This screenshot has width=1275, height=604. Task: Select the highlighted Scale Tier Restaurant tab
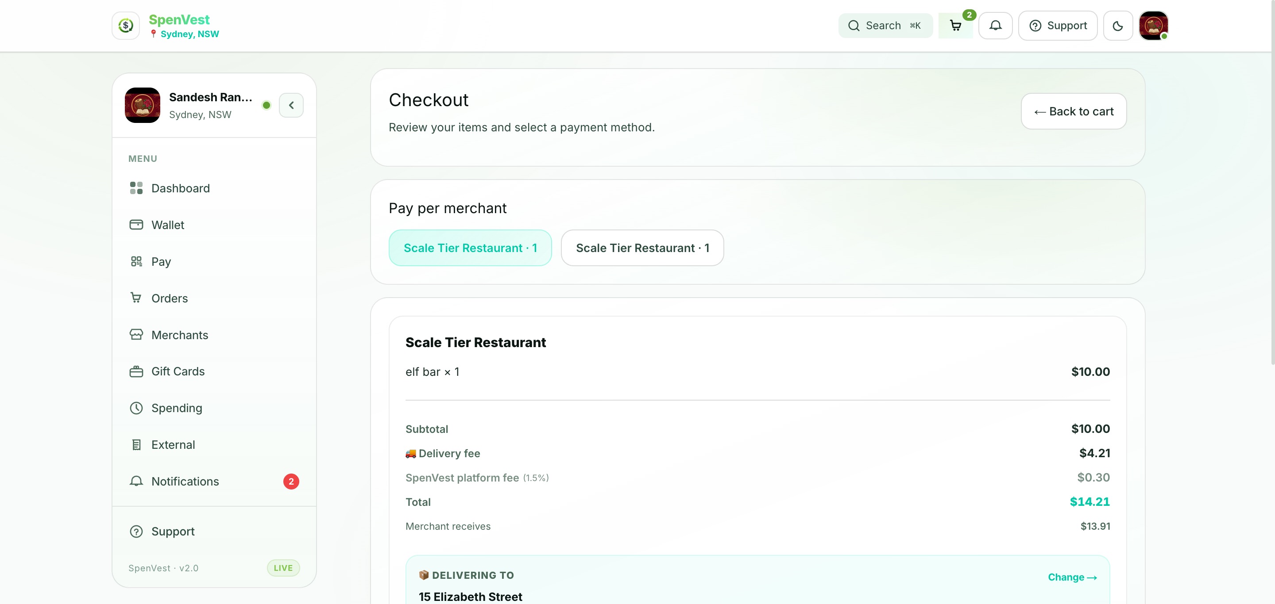pyautogui.click(x=470, y=248)
